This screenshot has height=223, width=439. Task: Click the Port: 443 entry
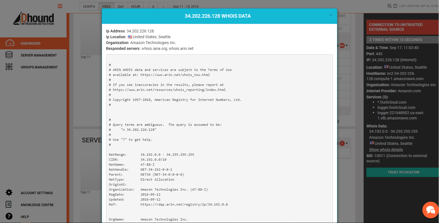pos(374,54)
